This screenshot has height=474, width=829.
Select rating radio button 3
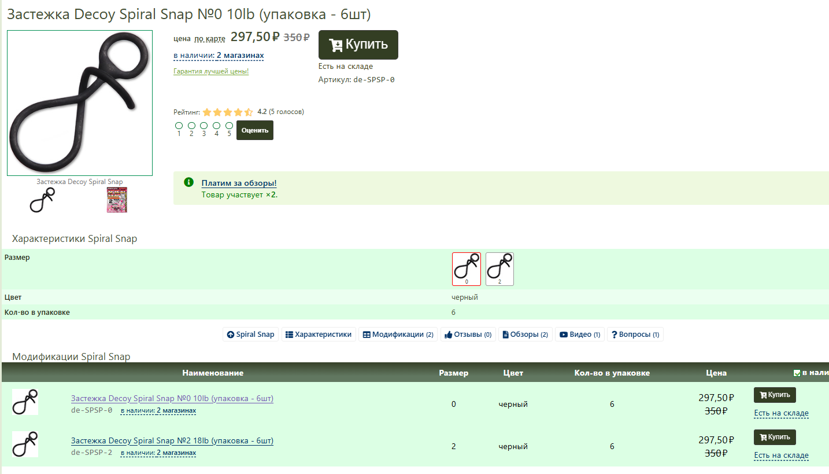tap(203, 125)
